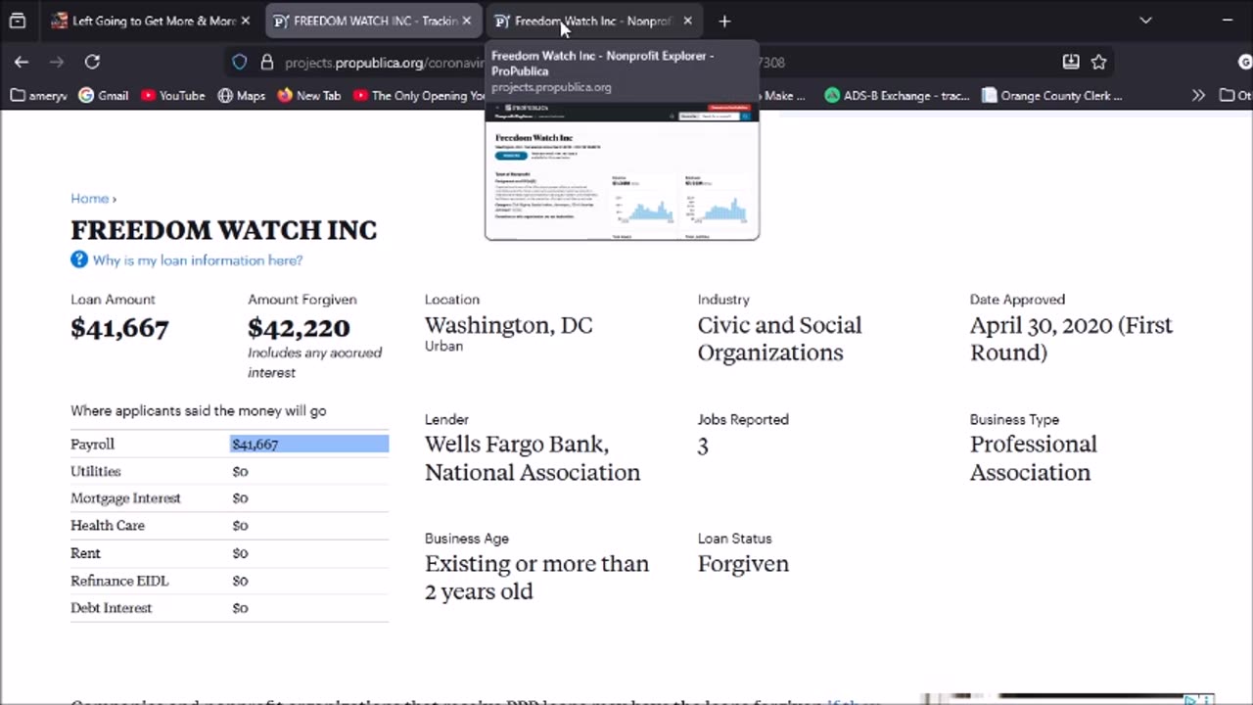Open the Gmail bookmark
The width and height of the screenshot is (1253, 705).
point(104,96)
